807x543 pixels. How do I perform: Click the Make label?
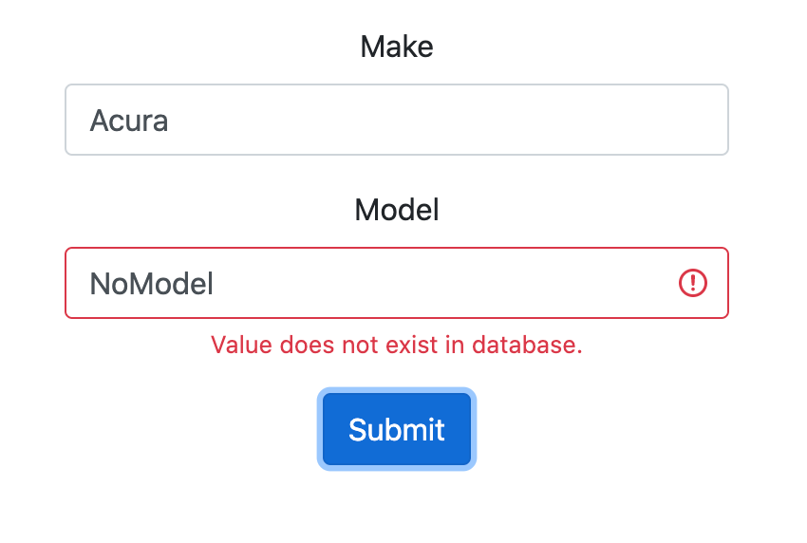pyautogui.click(x=396, y=47)
